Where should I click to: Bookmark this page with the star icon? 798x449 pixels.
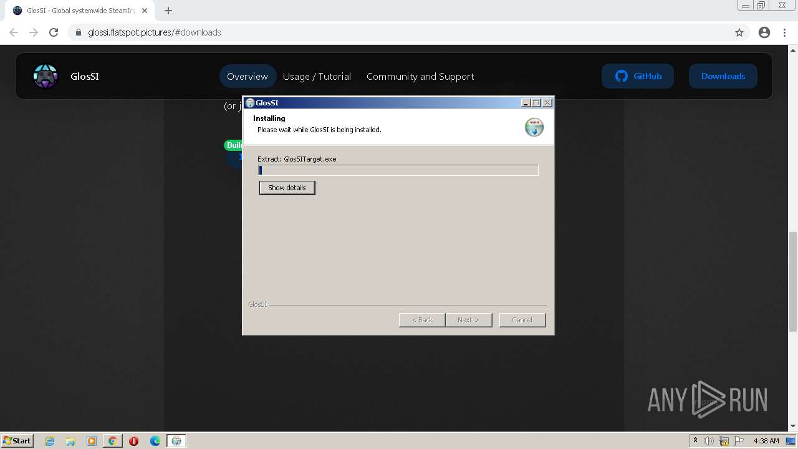coord(739,32)
